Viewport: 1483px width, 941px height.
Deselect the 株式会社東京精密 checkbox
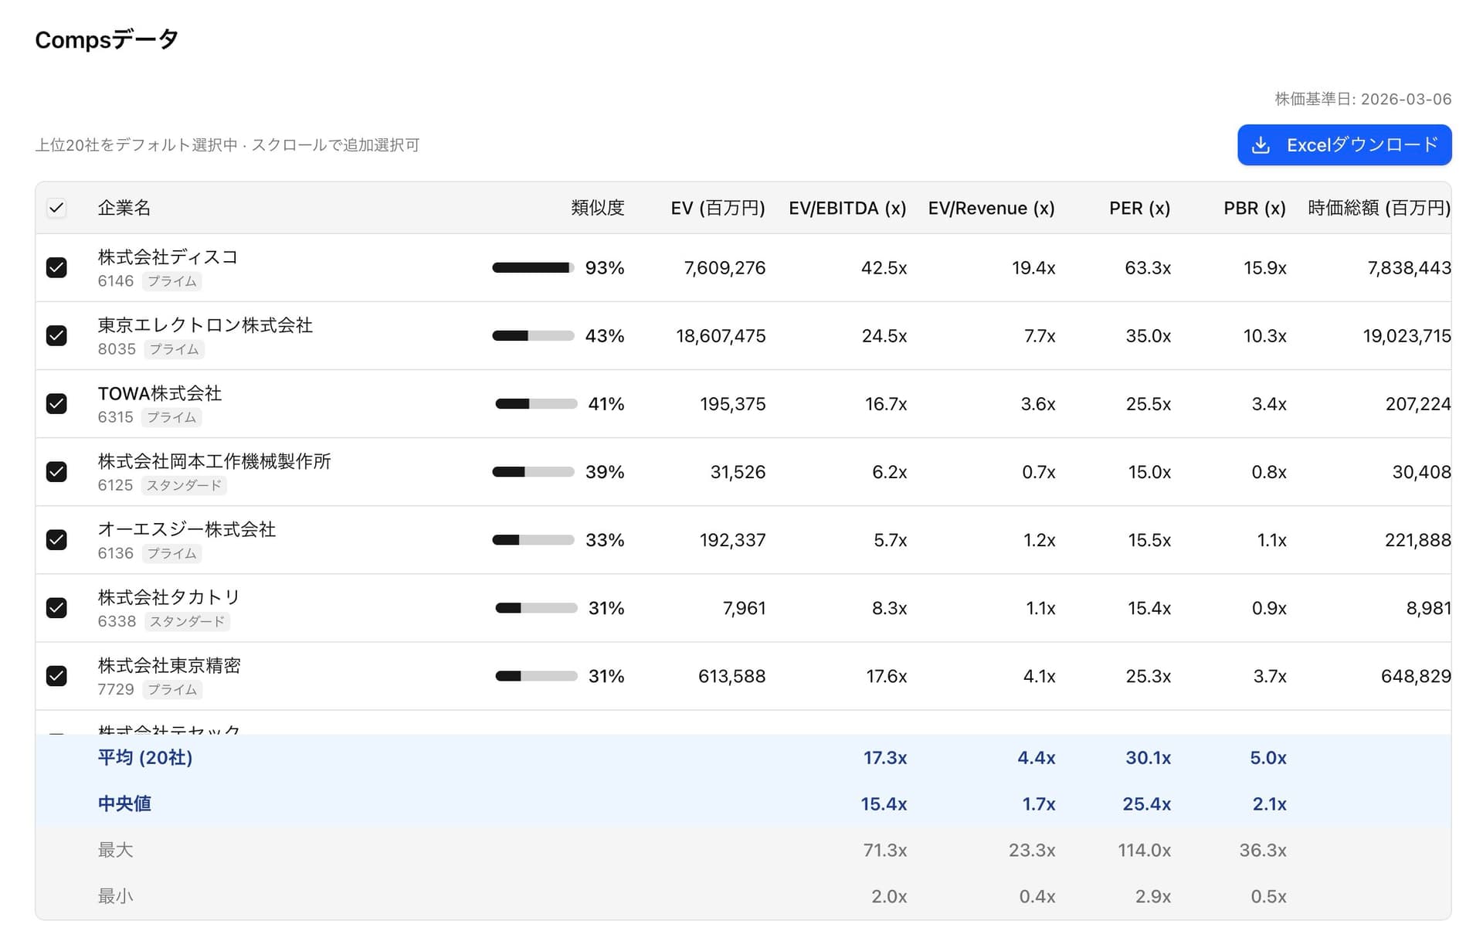(x=56, y=675)
